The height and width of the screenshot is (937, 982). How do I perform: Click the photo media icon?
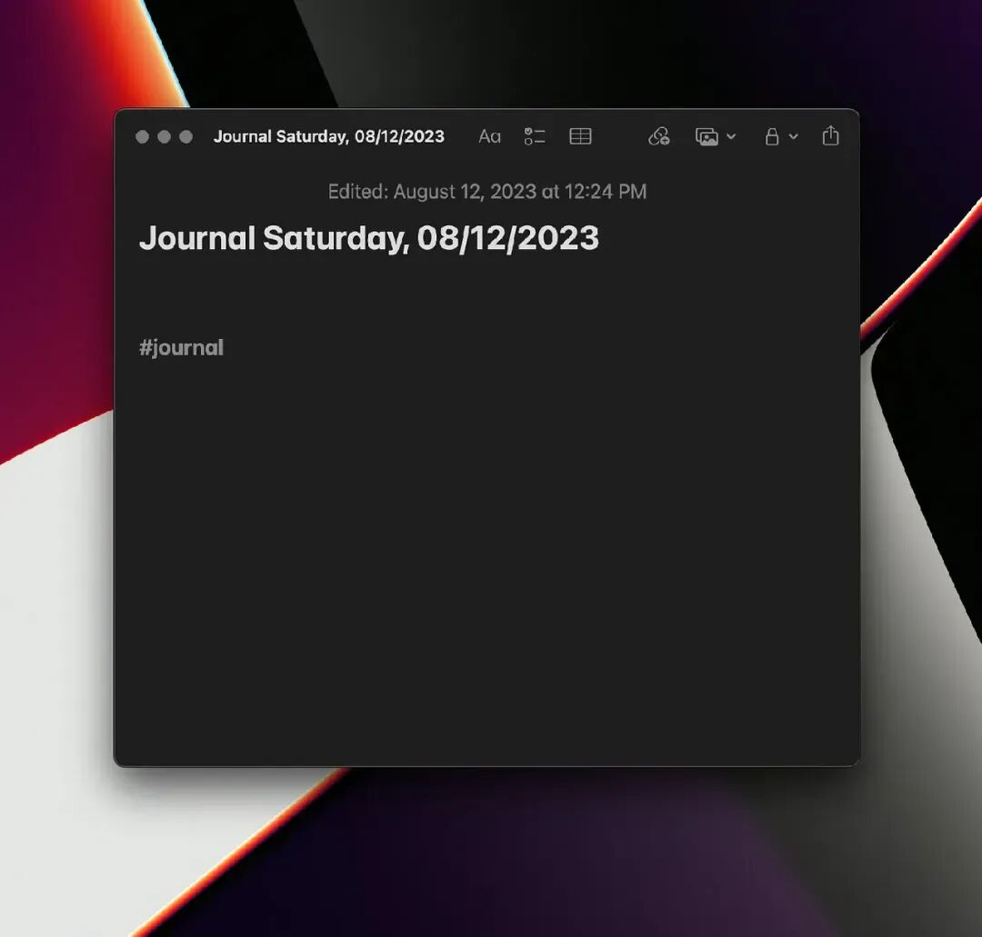pos(706,136)
